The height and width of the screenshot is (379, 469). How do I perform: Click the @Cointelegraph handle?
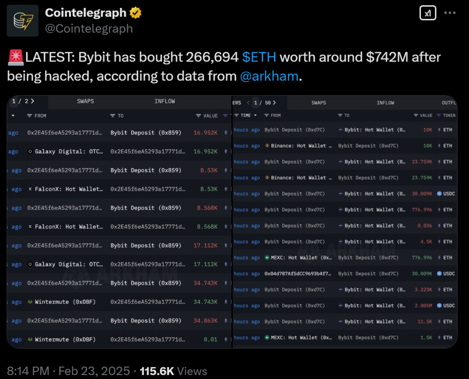pos(89,28)
